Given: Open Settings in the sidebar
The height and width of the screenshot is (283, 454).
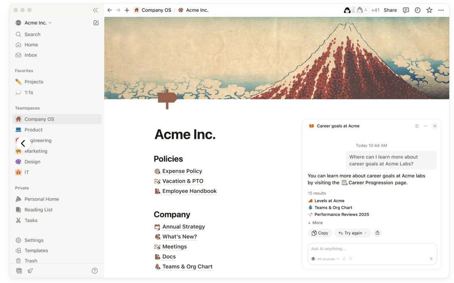Looking at the screenshot, I should (x=57, y=240).
